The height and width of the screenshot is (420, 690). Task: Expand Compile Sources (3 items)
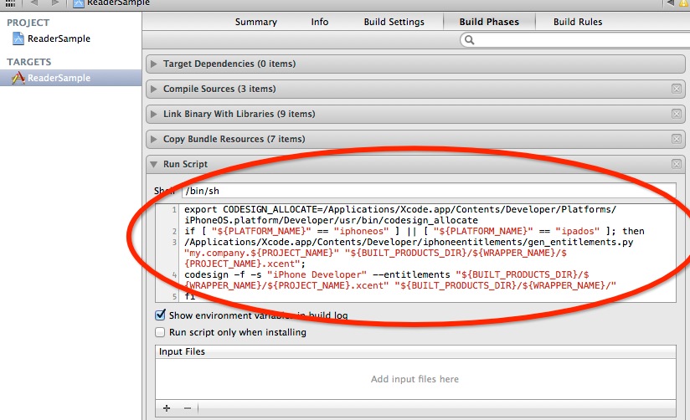(x=153, y=89)
